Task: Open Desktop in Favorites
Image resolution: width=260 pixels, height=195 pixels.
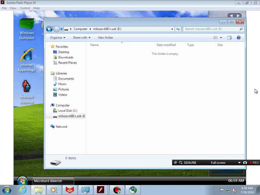Action: [x=64, y=52]
